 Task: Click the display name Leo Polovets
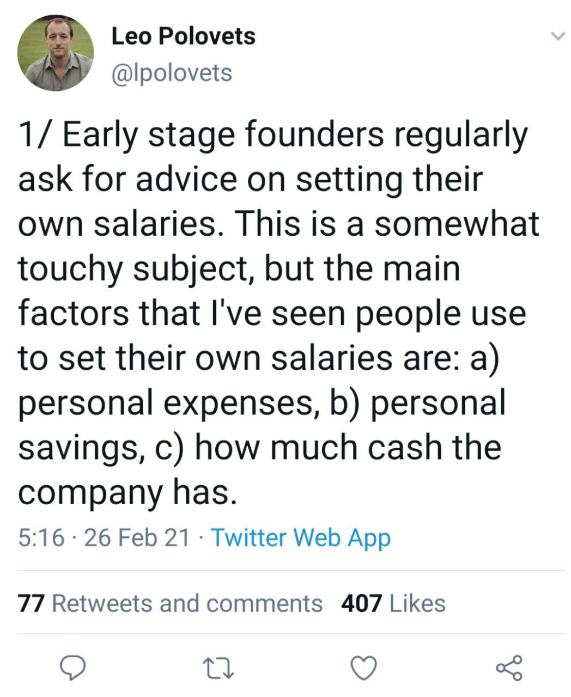point(183,36)
